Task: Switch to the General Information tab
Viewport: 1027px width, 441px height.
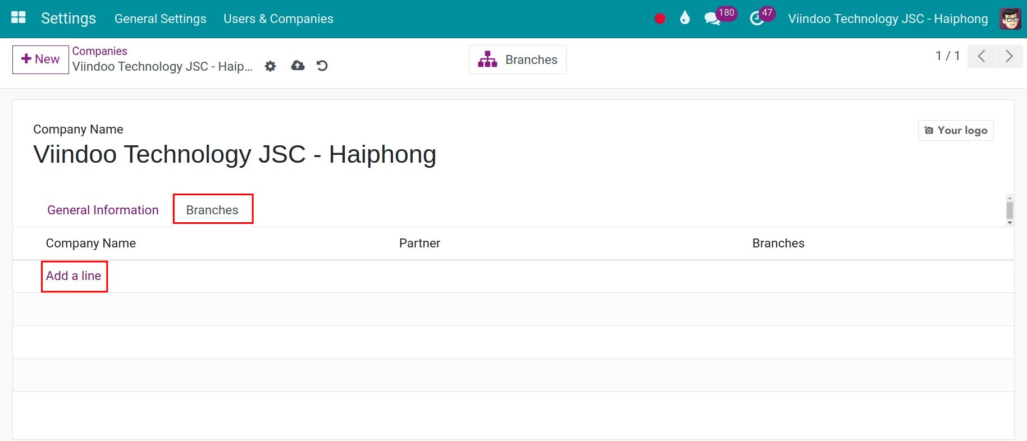Action: (103, 210)
